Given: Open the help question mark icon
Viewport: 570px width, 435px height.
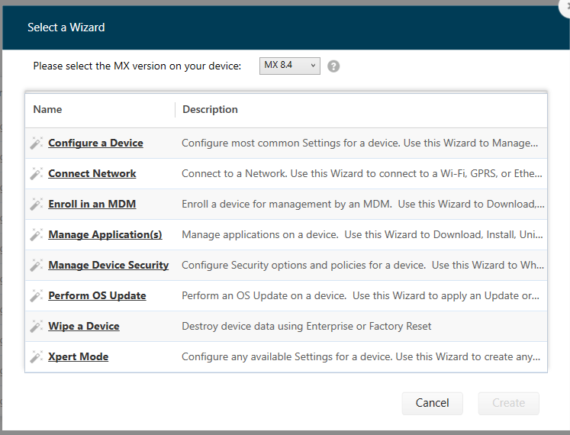Looking at the screenshot, I should point(333,66).
